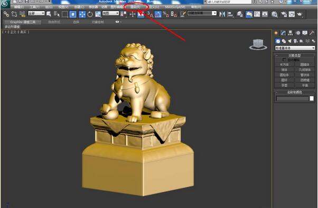The image size is (318, 208).
Task: Switch to the Hierarchy command panel tab
Action: click(x=291, y=33)
